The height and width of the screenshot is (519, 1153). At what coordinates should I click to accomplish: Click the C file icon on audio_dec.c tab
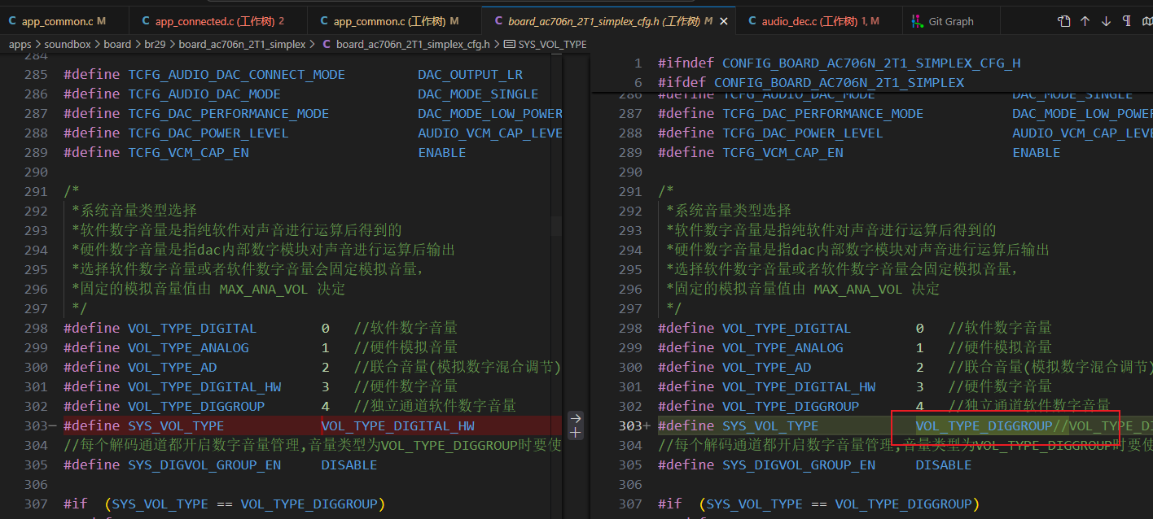pyautogui.click(x=752, y=21)
